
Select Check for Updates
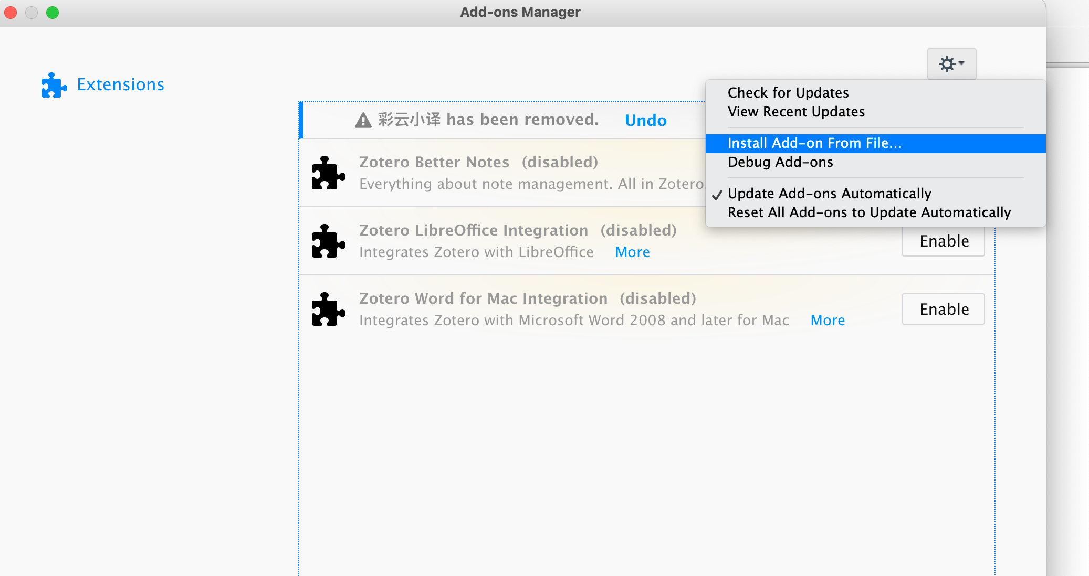click(788, 93)
